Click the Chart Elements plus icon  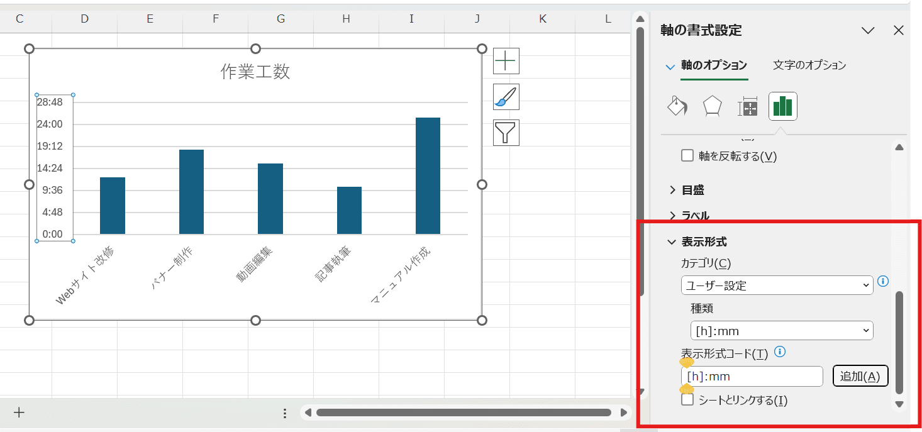(x=506, y=61)
